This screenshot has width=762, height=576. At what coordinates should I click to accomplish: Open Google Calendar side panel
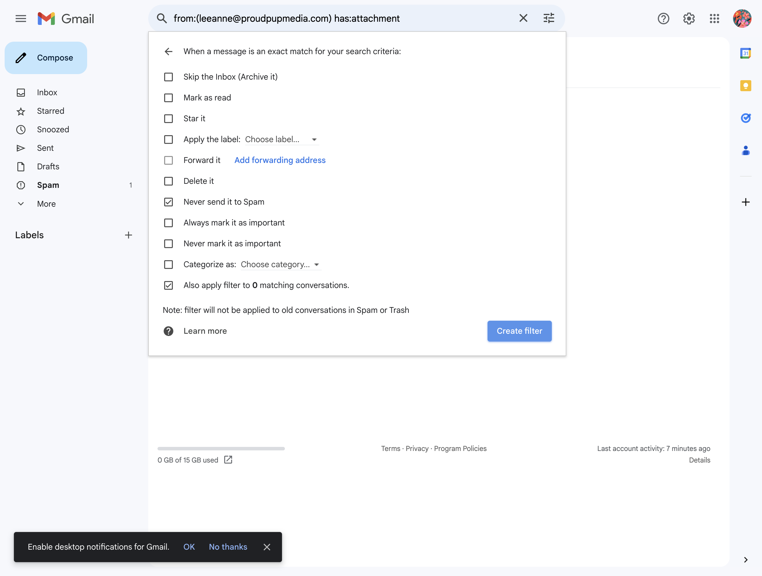[745, 53]
